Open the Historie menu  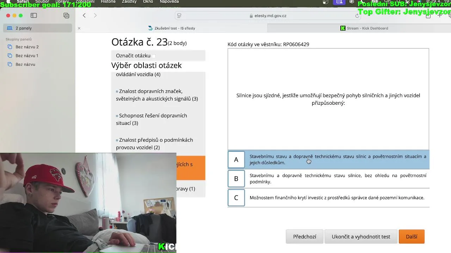pos(108,2)
